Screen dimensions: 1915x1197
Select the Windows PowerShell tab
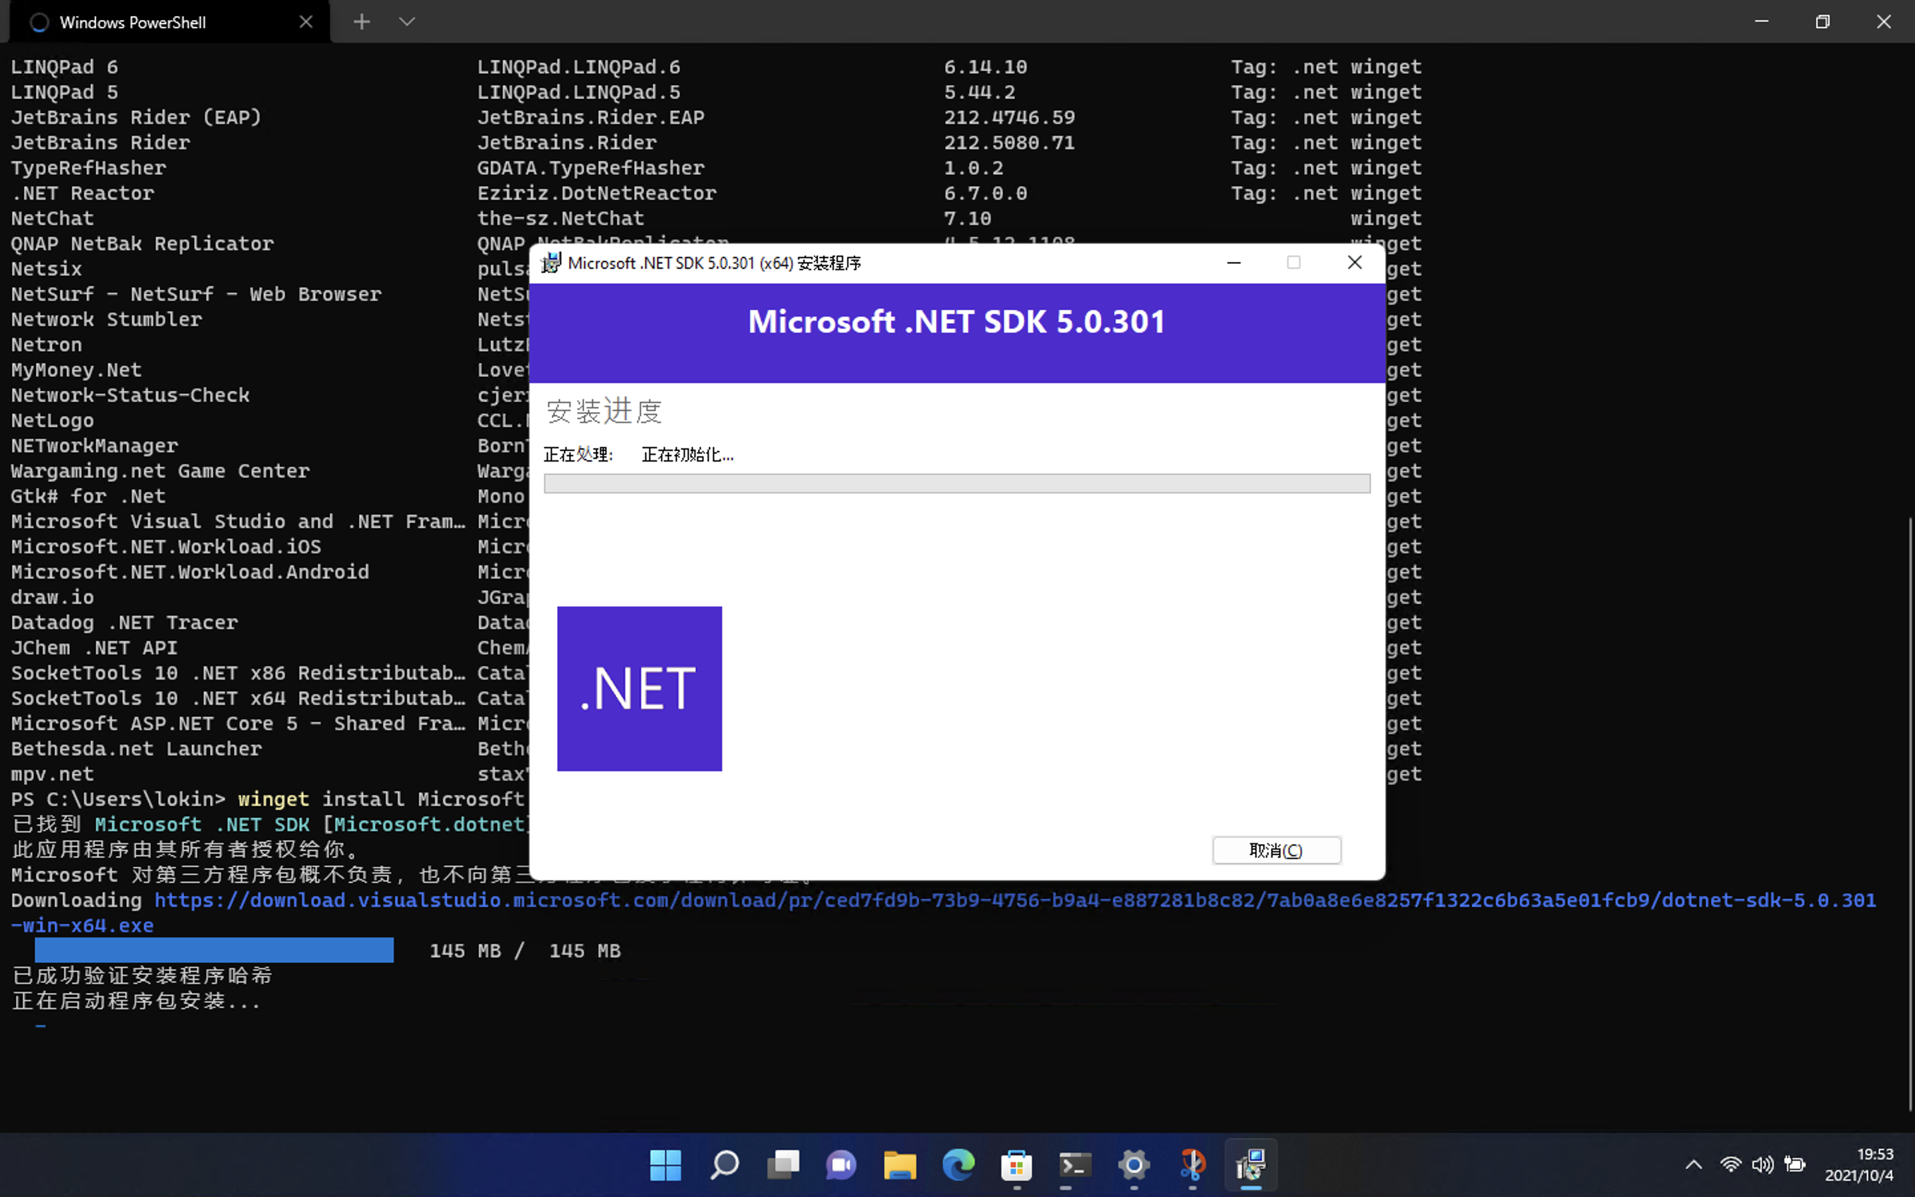coord(170,22)
